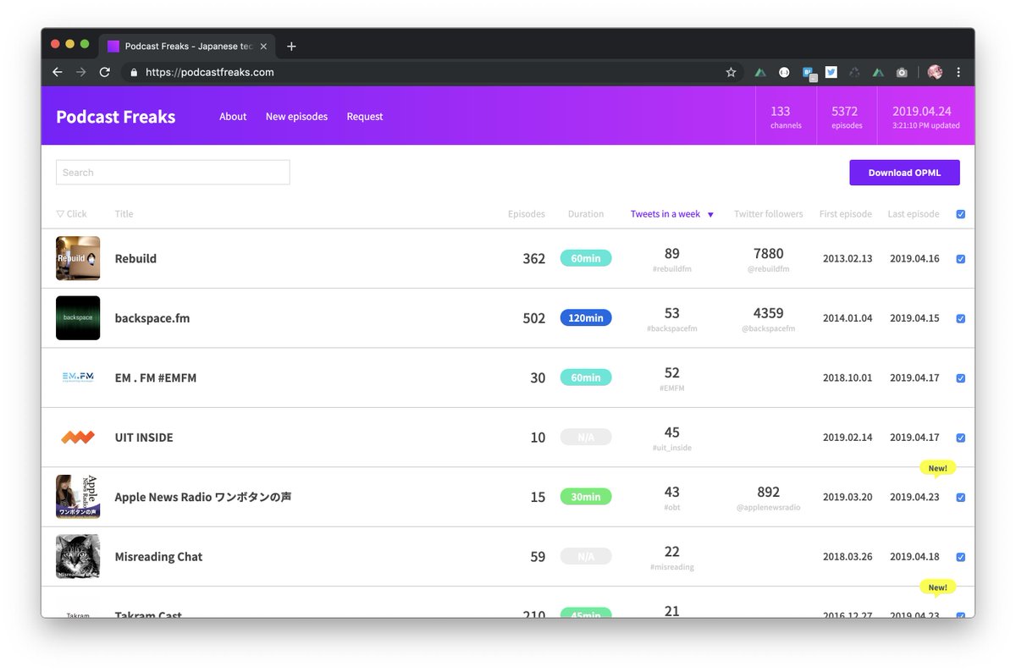The width and height of the screenshot is (1016, 672).
Task: Open the EM.FM podcast logo
Action: (x=78, y=377)
